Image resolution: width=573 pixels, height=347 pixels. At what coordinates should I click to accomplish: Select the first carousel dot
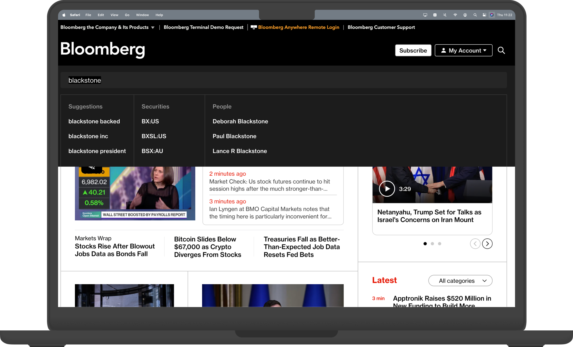[425, 243]
